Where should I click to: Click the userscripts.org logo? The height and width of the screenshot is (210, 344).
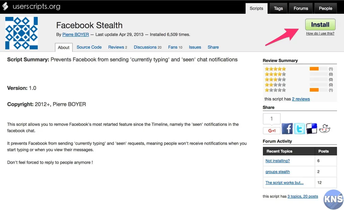(x=32, y=7)
